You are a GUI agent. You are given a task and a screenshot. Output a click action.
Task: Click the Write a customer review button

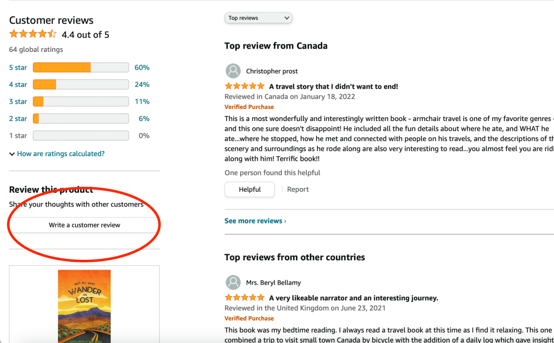pyautogui.click(x=84, y=225)
